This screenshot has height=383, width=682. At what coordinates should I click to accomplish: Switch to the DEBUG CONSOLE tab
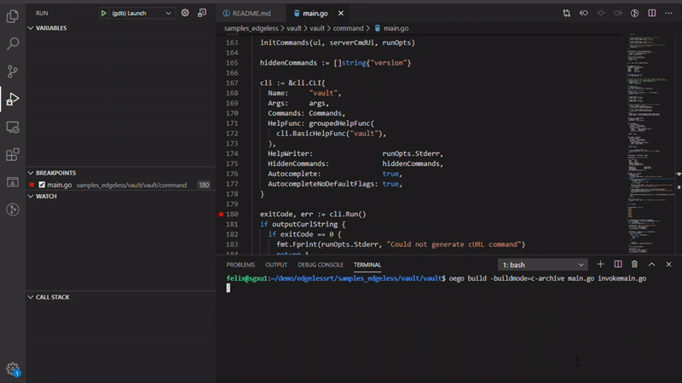321,265
